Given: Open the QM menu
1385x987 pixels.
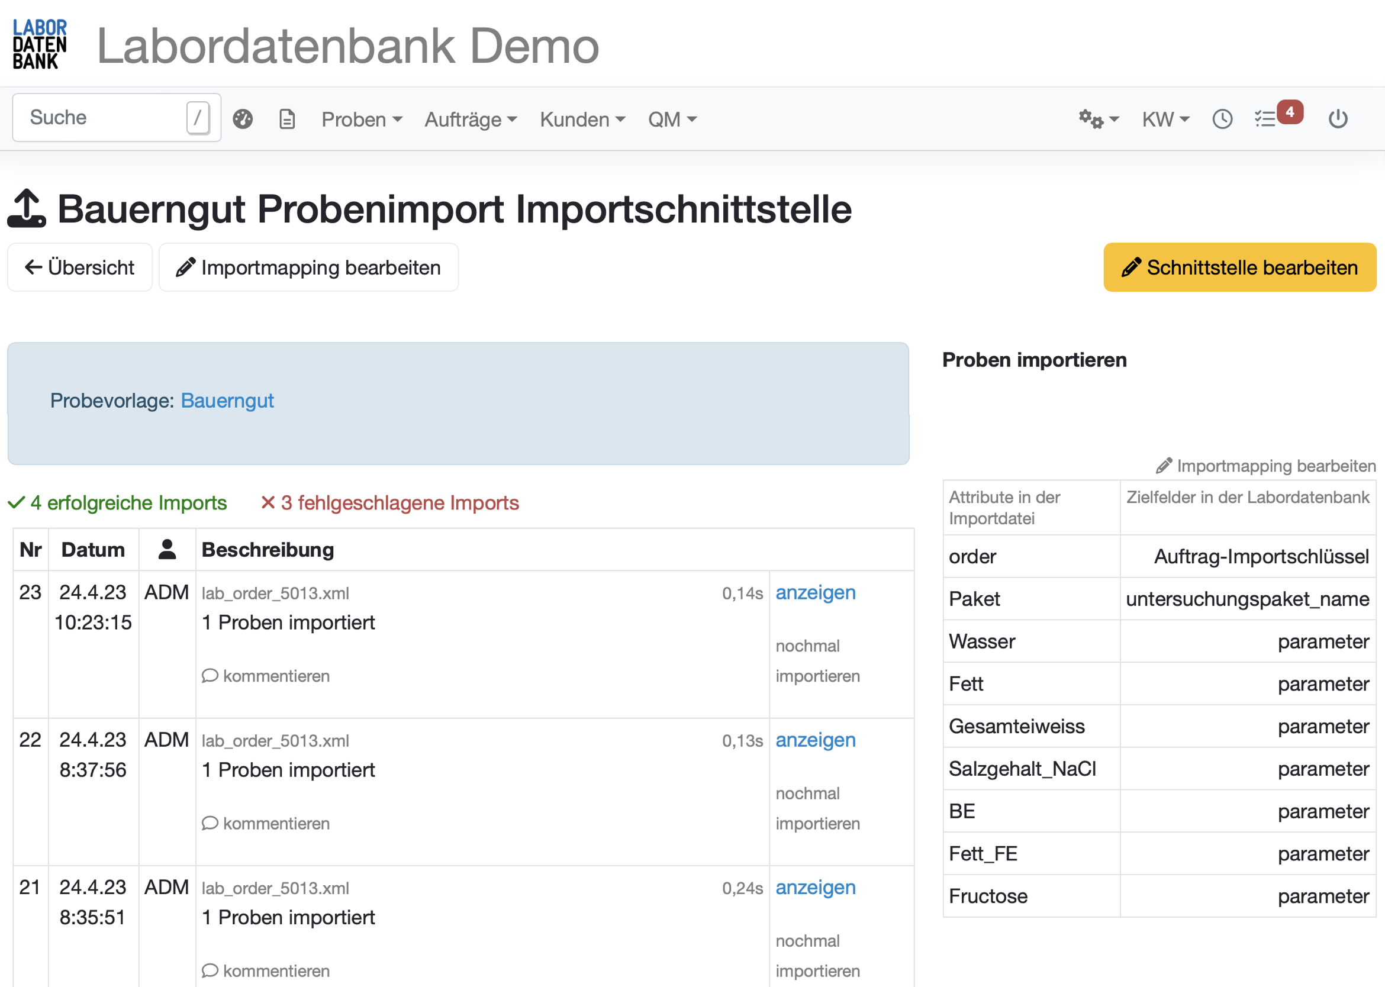Looking at the screenshot, I should [x=672, y=119].
